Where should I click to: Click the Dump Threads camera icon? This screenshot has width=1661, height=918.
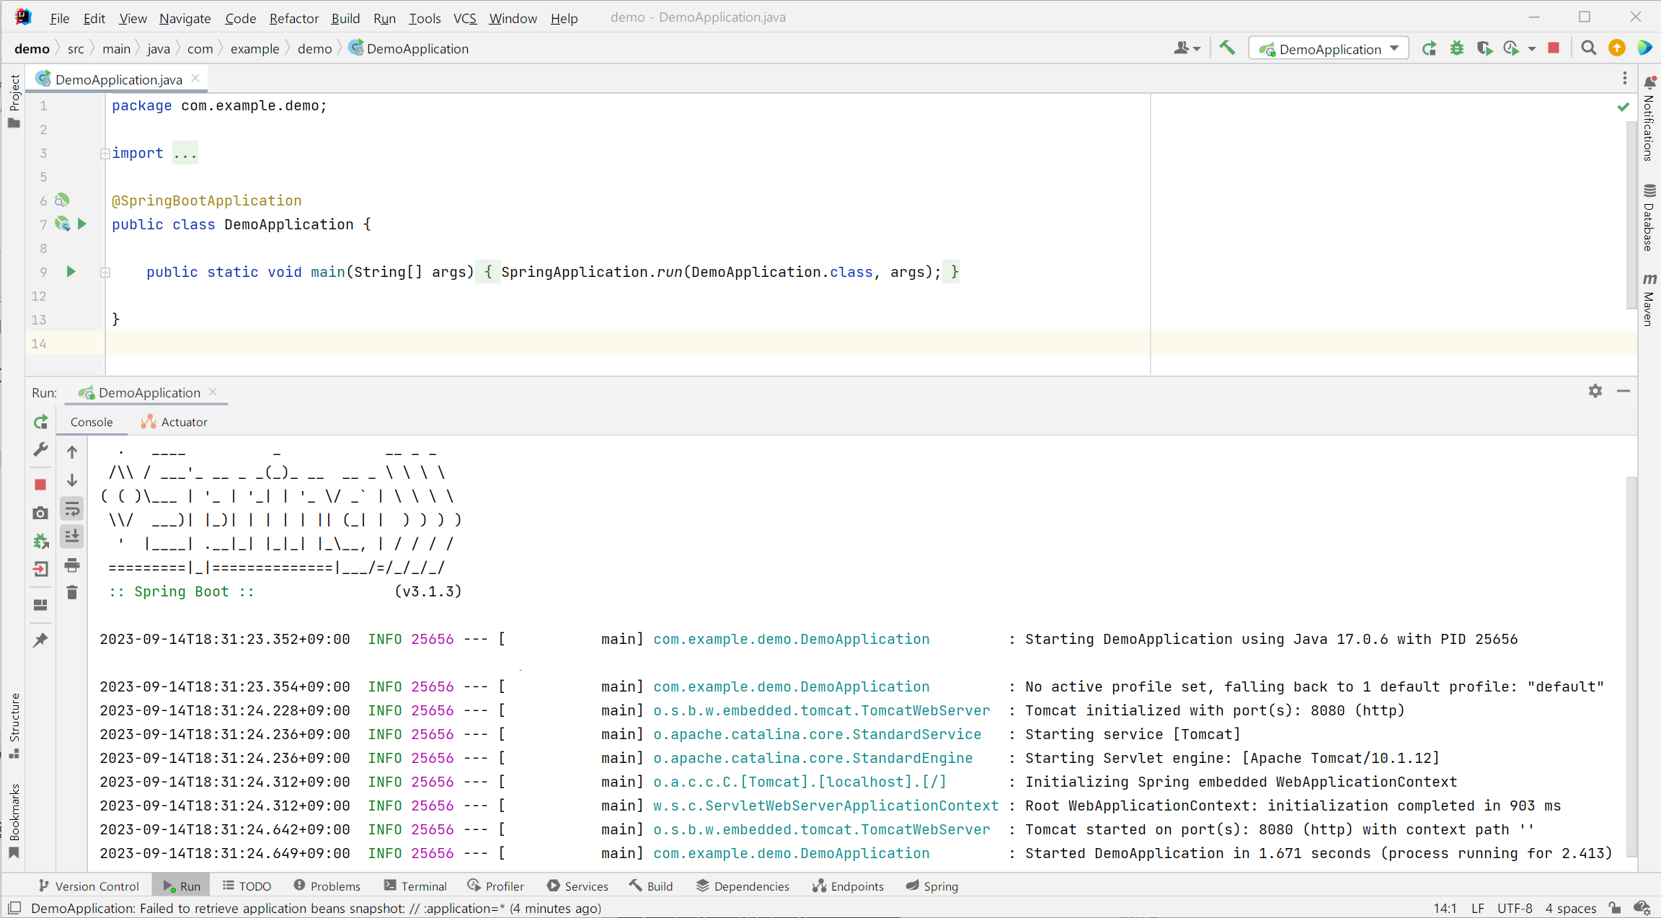40,513
